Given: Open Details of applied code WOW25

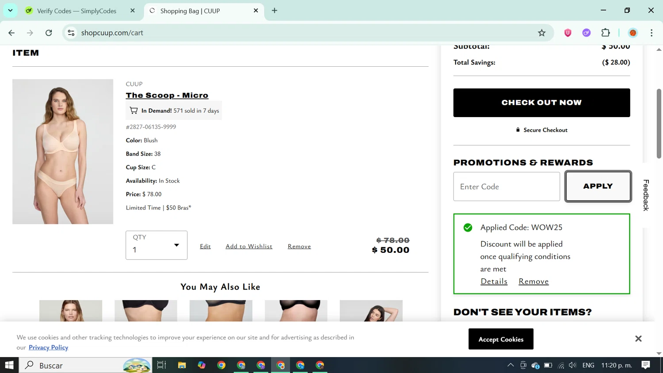Looking at the screenshot, I should coord(494,282).
